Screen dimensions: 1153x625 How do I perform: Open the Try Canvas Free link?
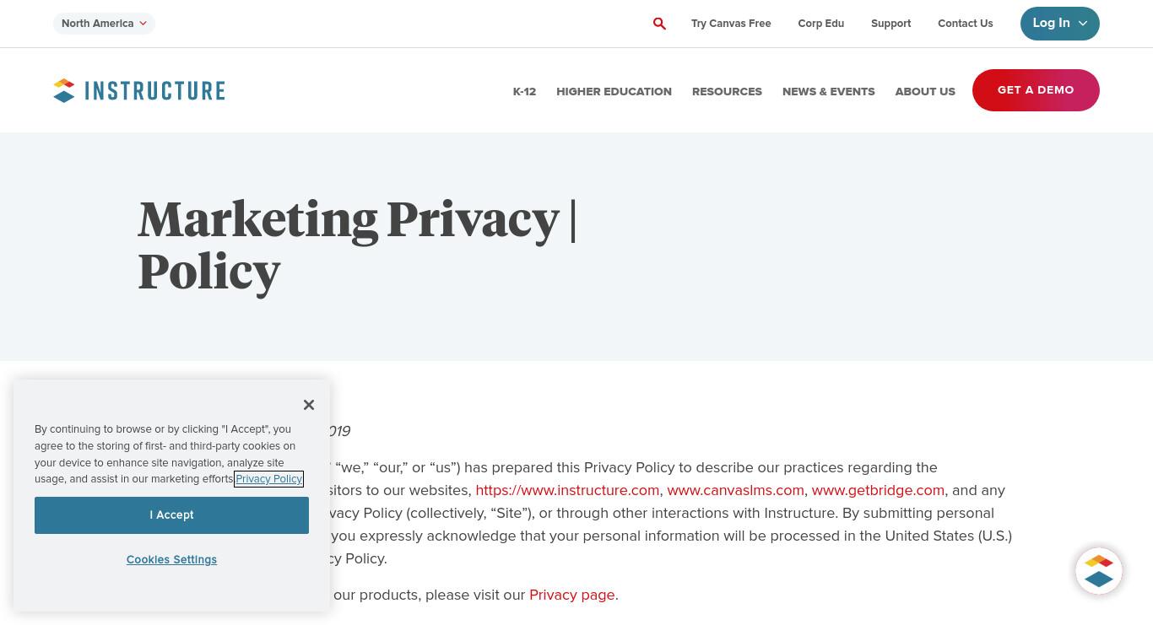pyautogui.click(x=731, y=24)
